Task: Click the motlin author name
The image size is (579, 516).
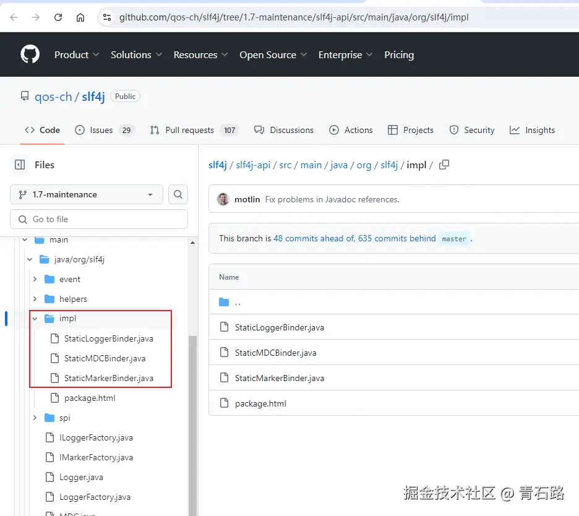Action: 247,199
